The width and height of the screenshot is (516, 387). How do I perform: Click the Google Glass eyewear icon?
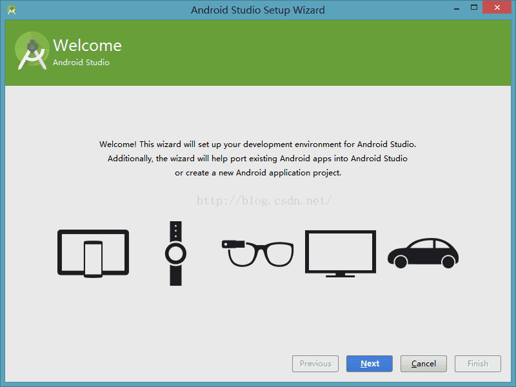click(257, 253)
